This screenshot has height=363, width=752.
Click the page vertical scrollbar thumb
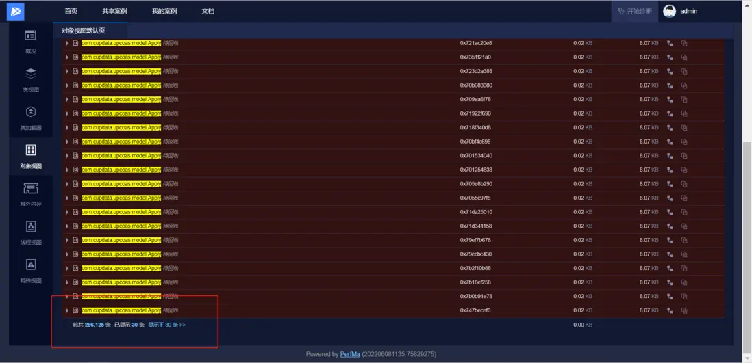(x=747, y=249)
